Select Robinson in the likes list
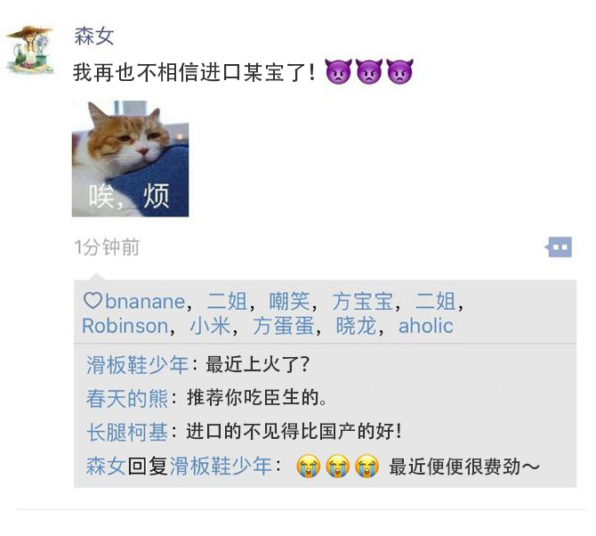The width and height of the screenshot is (596, 536). (125, 326)
